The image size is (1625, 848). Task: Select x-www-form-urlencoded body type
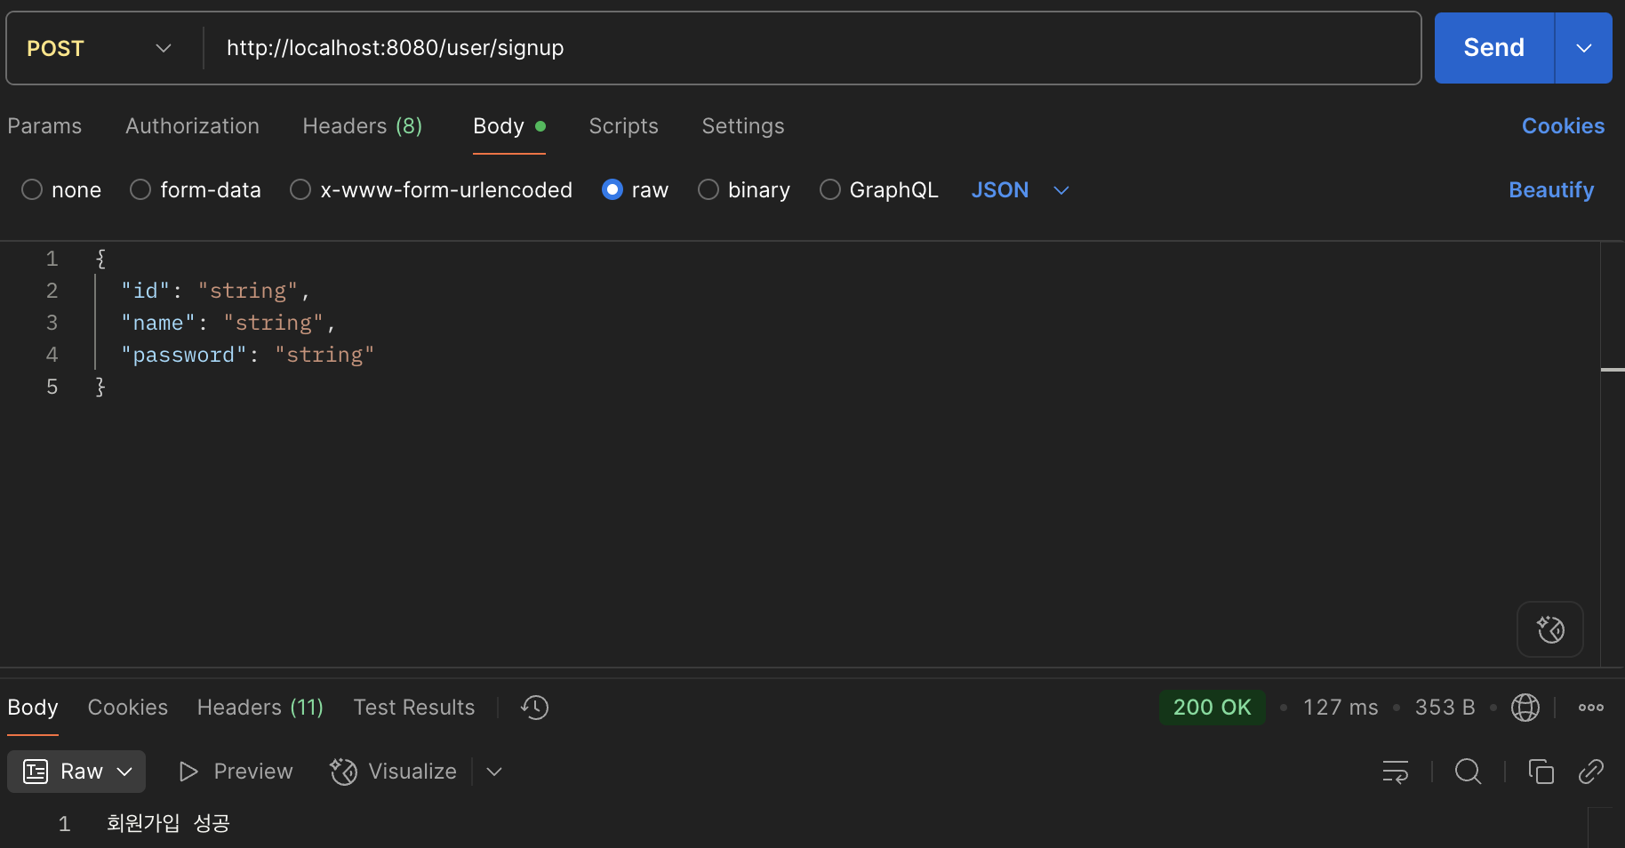[x=431, y=190]
